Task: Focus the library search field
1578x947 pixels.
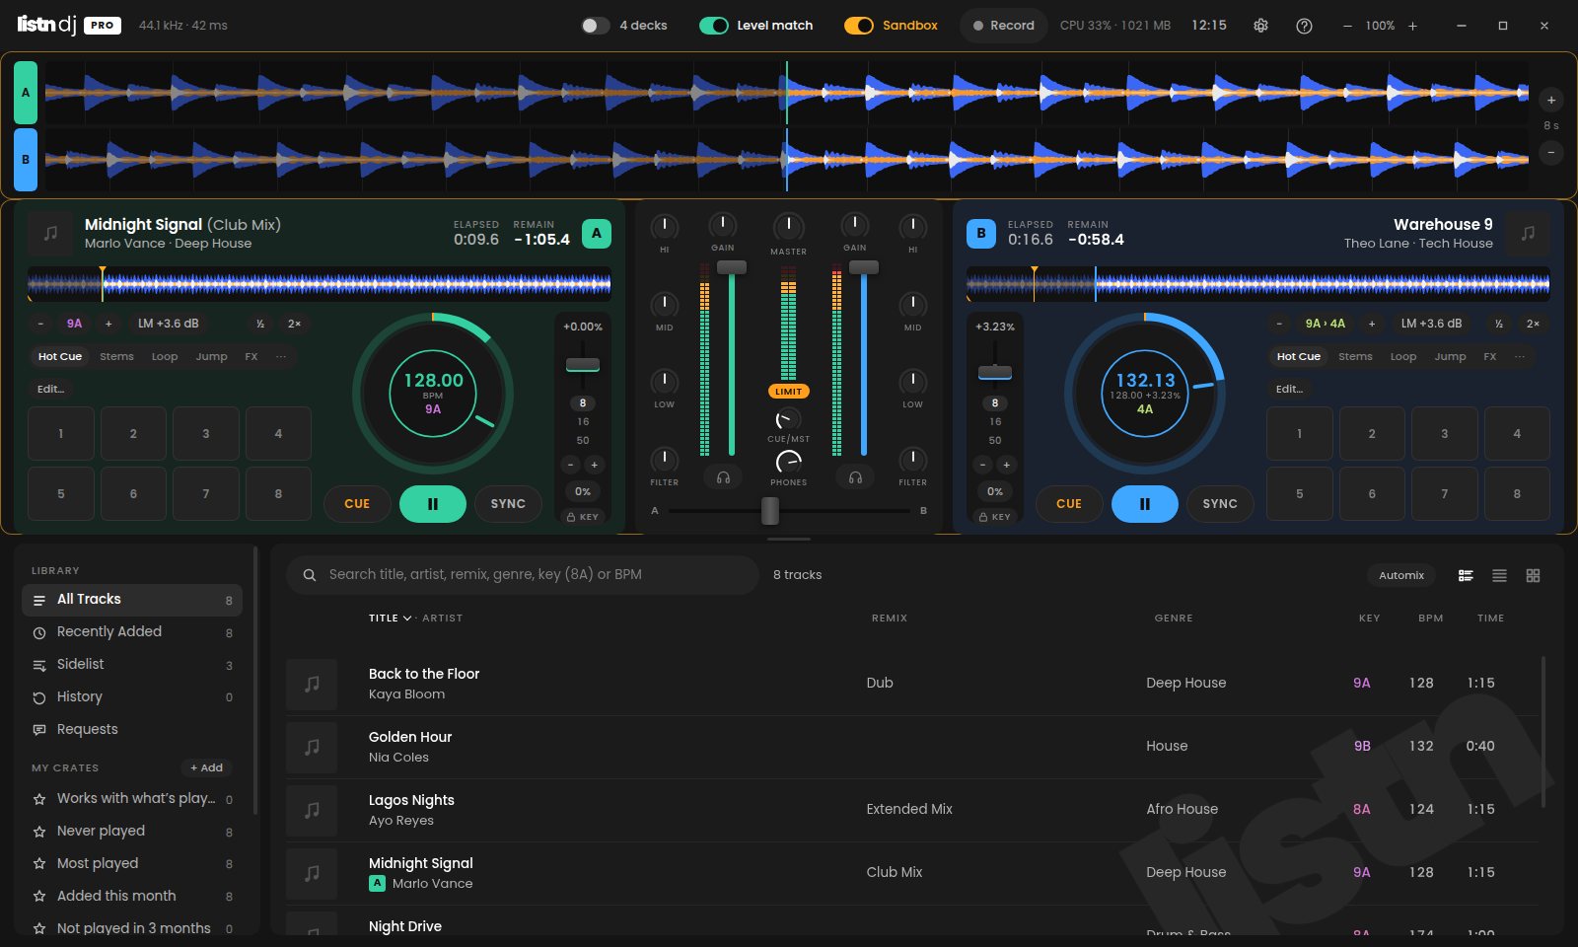Action: pos(523,575)
